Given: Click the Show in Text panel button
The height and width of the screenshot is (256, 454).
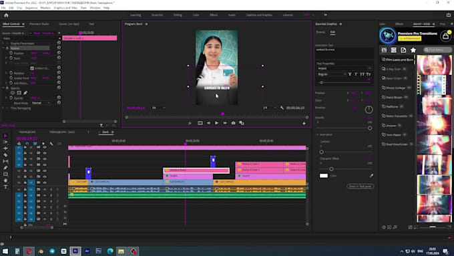Looking at the screenshot, I should pyautogui.click(x=360, y=186).
